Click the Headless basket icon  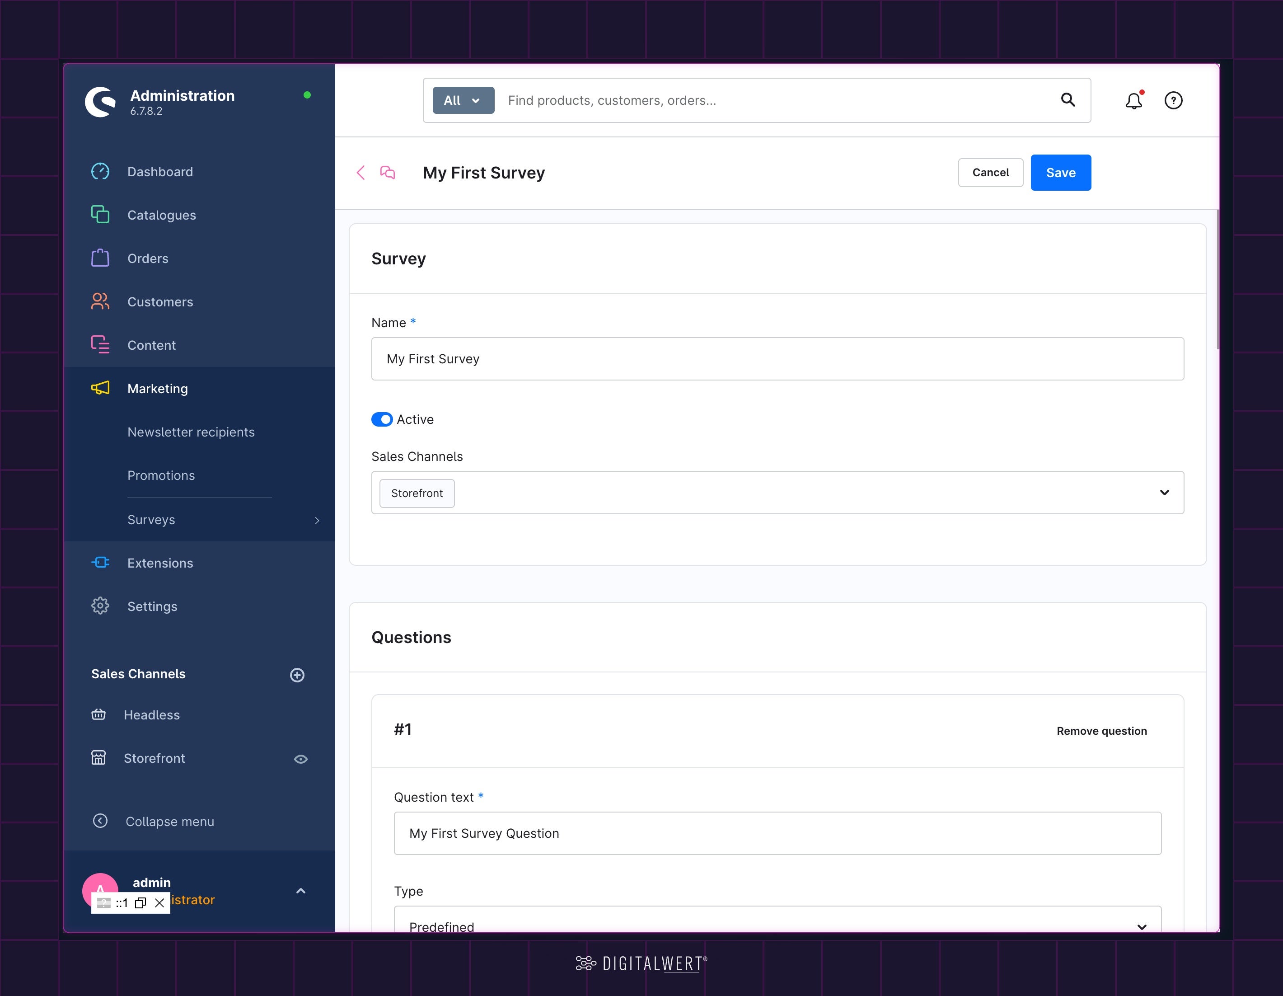98,714
